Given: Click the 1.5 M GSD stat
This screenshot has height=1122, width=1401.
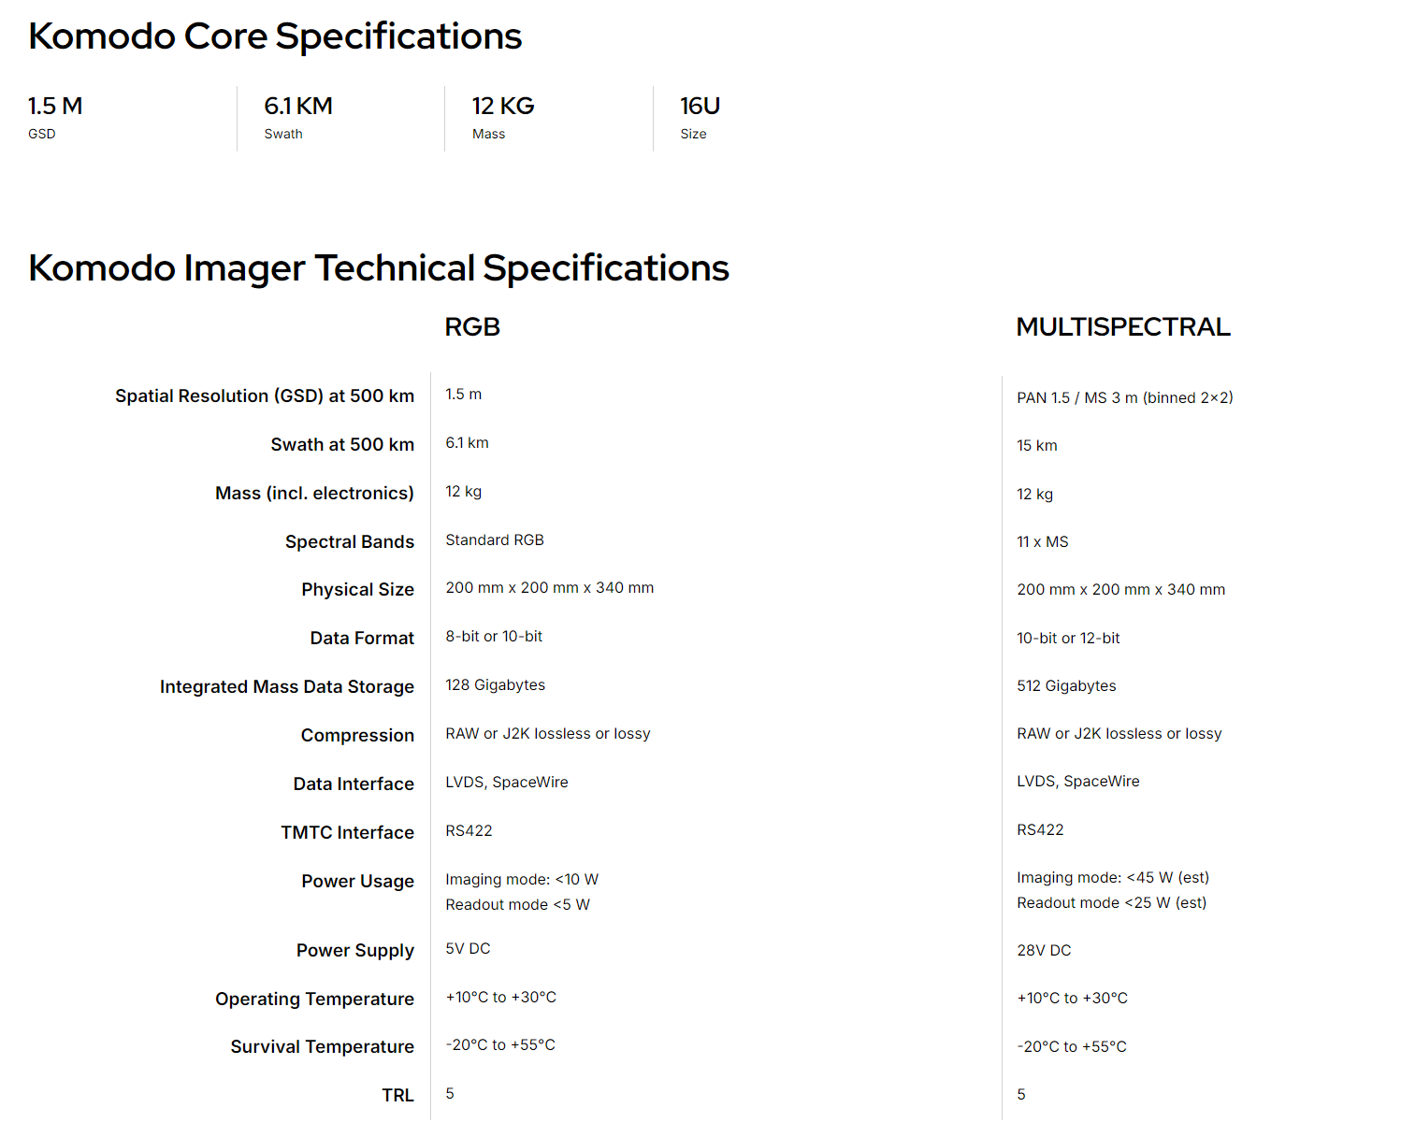Looking at the screenshot, I should pos(55,117).
